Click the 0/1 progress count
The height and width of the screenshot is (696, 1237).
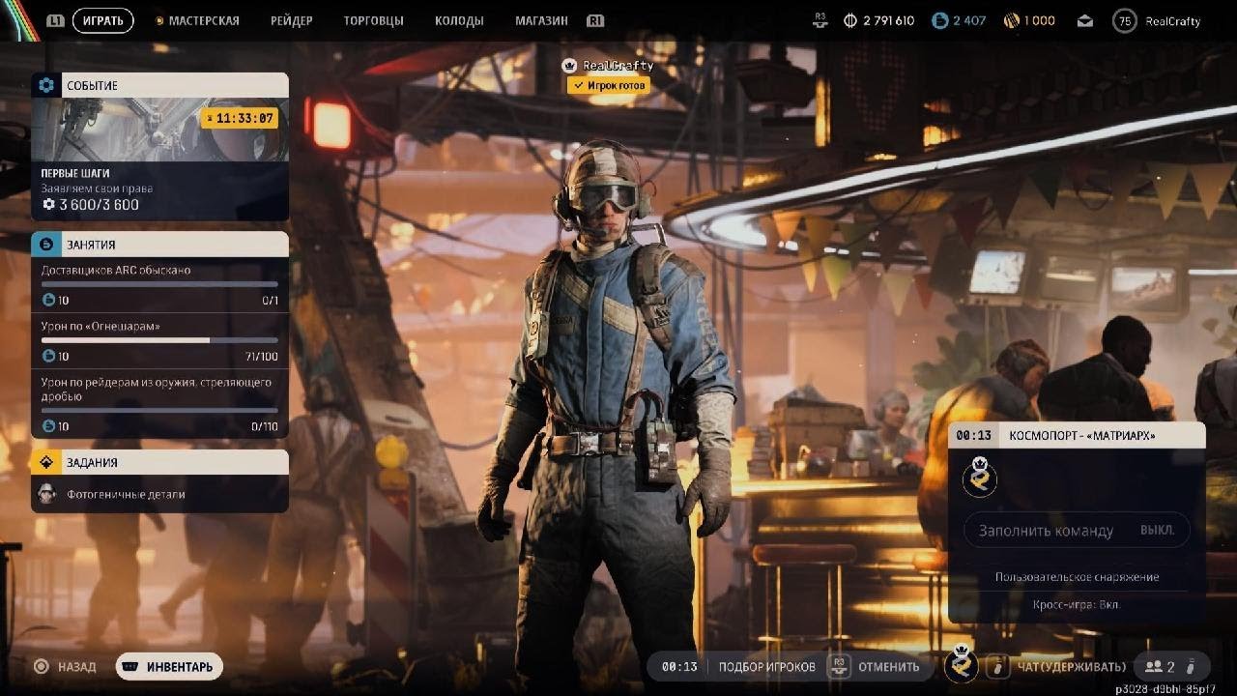click(270, 302)
